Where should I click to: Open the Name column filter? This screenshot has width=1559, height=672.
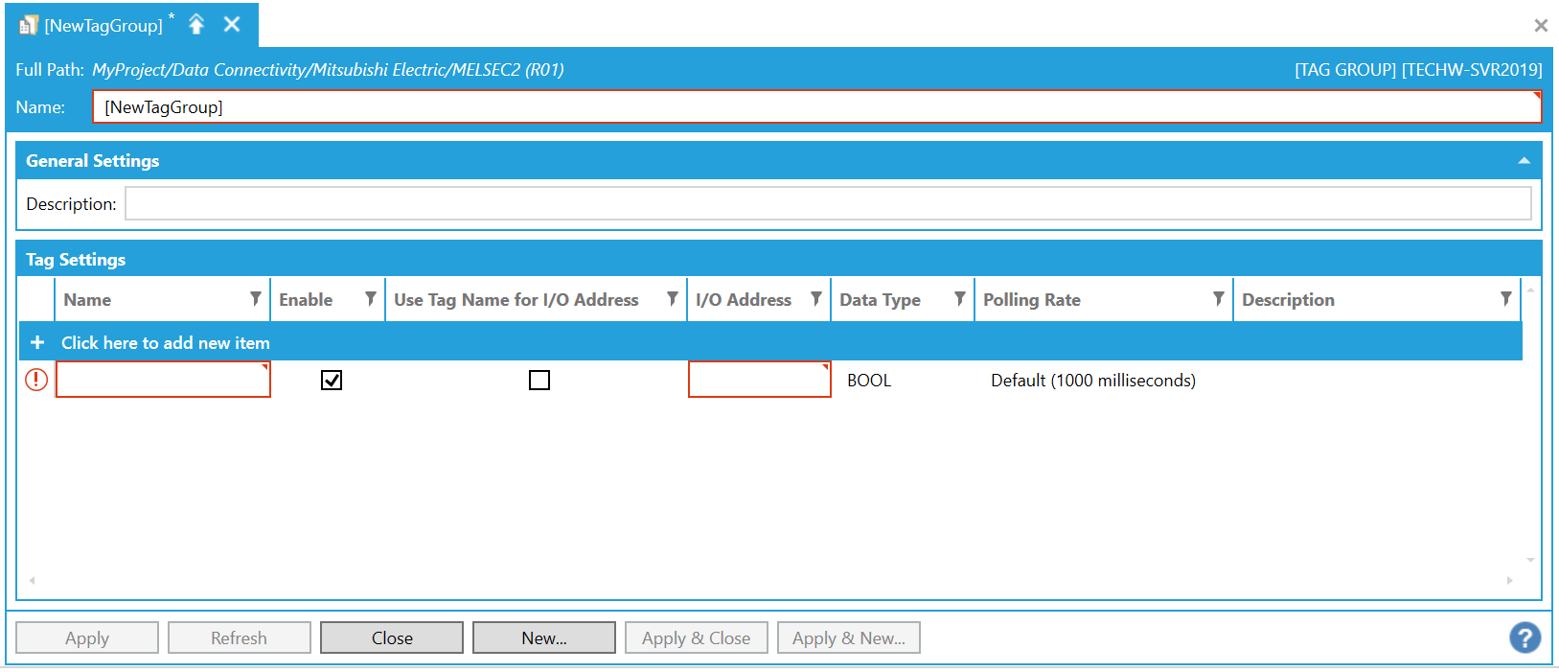256,299
